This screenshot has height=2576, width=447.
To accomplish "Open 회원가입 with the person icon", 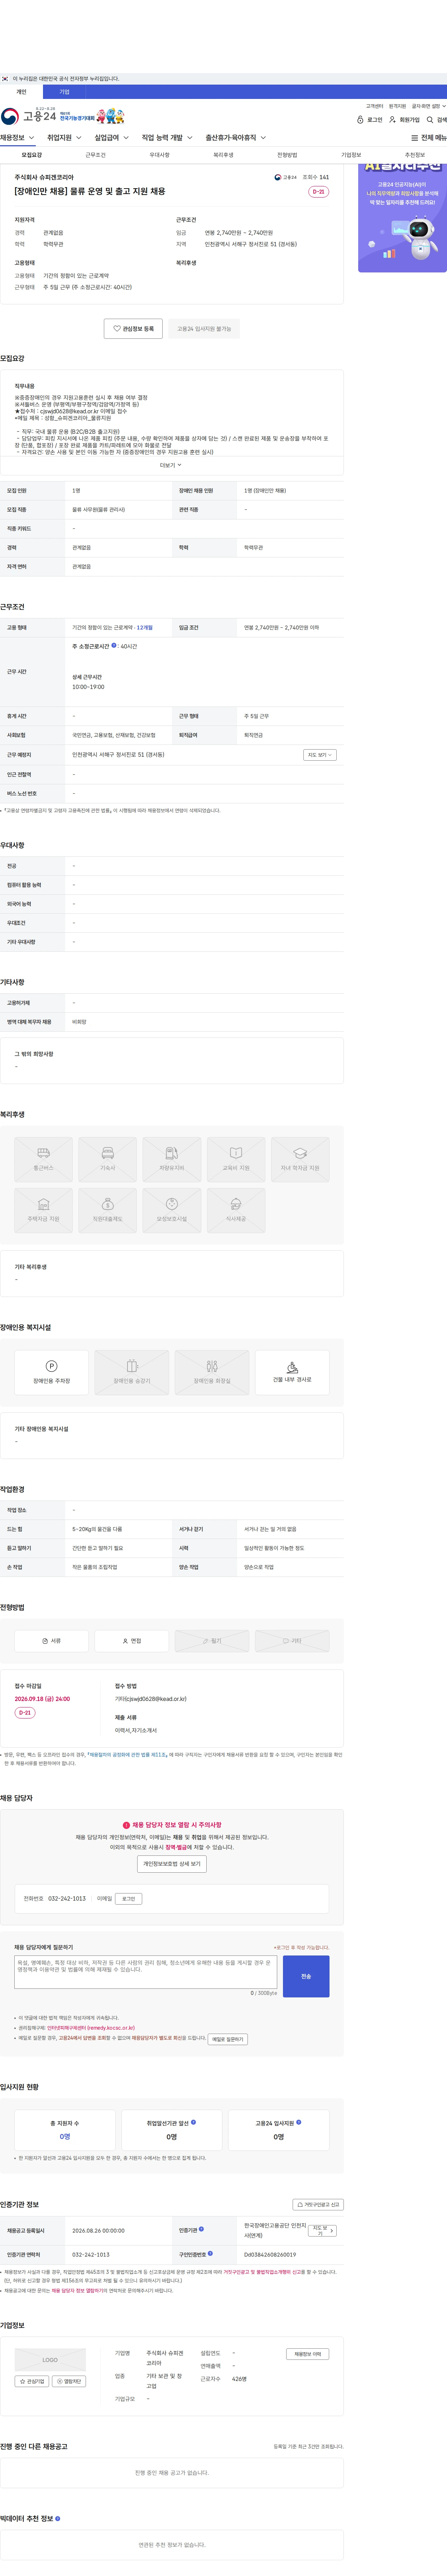I will (404, 120).
